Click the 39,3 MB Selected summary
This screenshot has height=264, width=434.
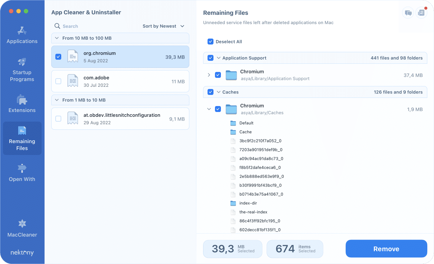(232, 249)
